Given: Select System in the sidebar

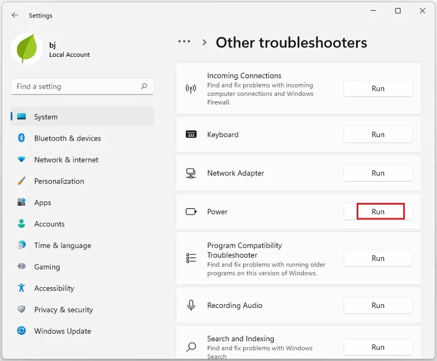Looking at the screenshot, I should pyautogui.click(x=82, y=117).
